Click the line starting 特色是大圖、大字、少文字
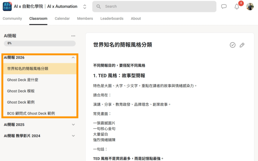258x161 pixels. tap(145, 86)
